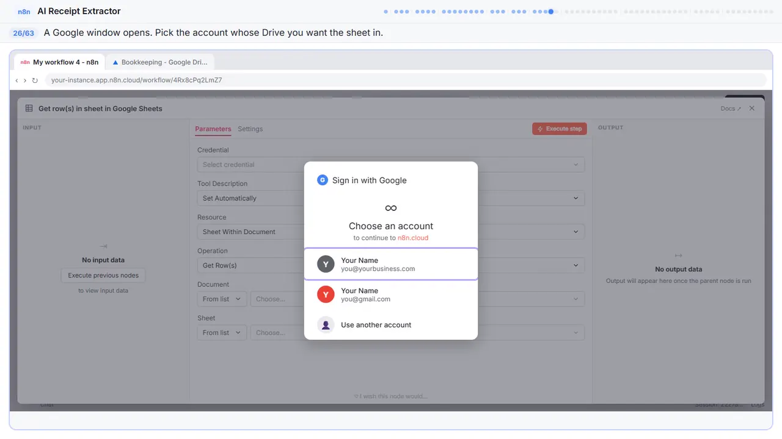Click the Google Drive icon on Bookkeeping tab

point(115,62)
